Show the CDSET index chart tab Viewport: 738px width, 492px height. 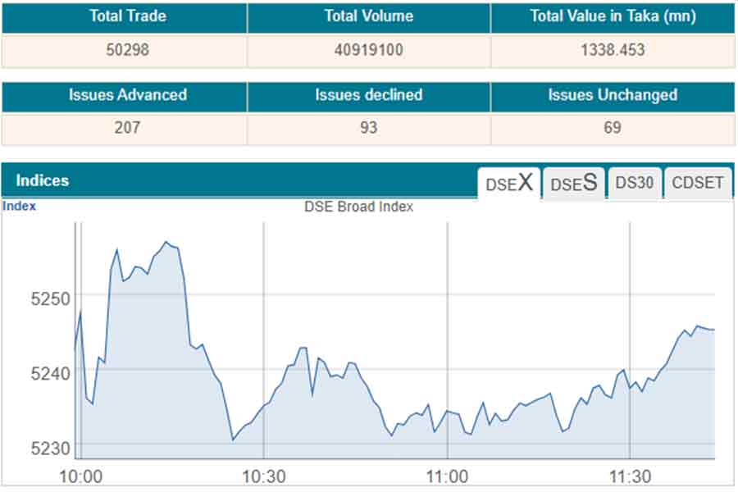point(698,183)
